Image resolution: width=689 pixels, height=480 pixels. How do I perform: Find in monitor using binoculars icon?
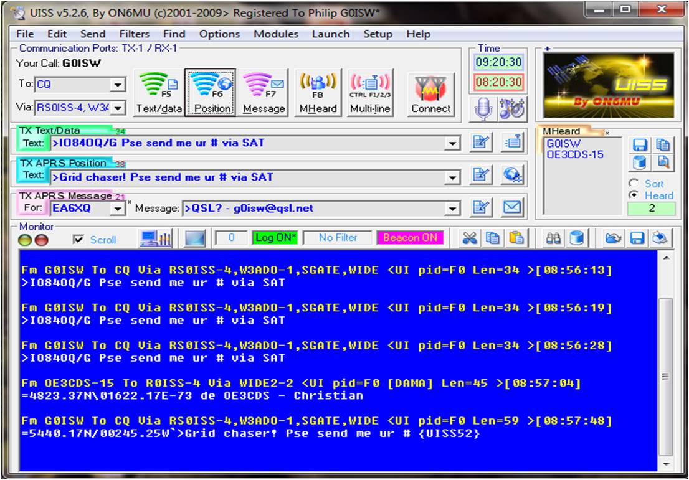tap(553, 238)
